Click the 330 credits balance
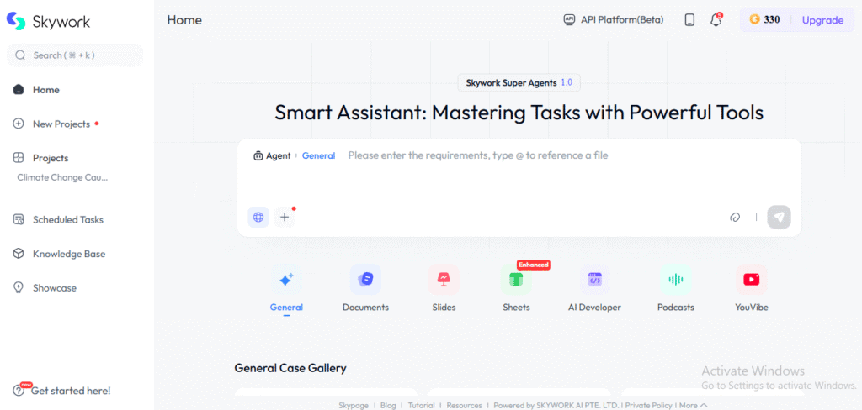The height and width of the screenshot is (410, 862). coord(772,20)
